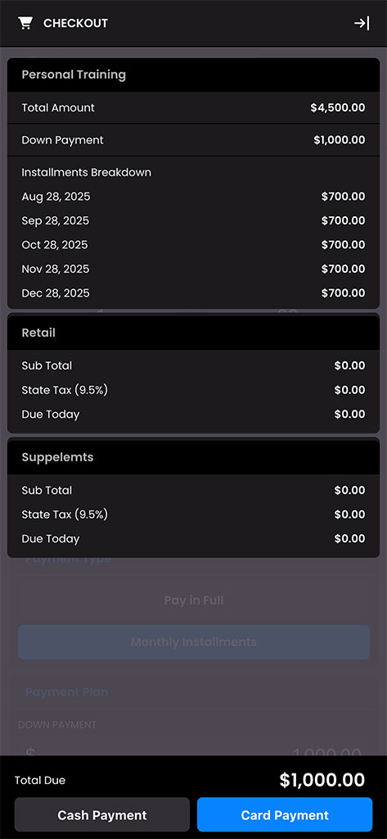Choose the Monthly Installments option

pyautogui.click(x=193, y=642)
